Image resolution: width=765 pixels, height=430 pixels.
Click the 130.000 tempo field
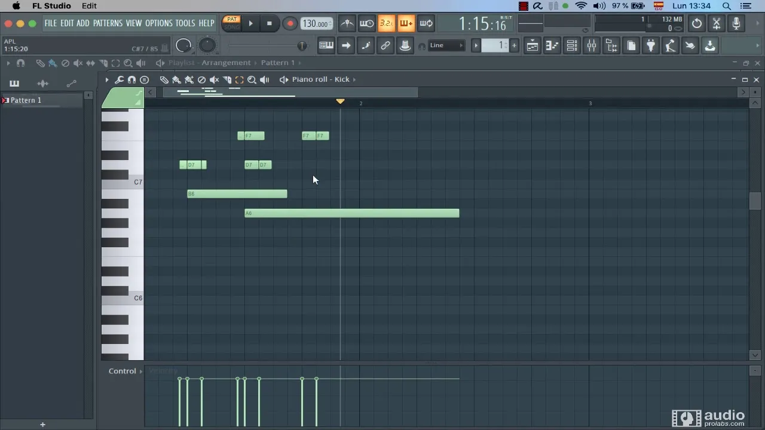[x=317, y=24]
